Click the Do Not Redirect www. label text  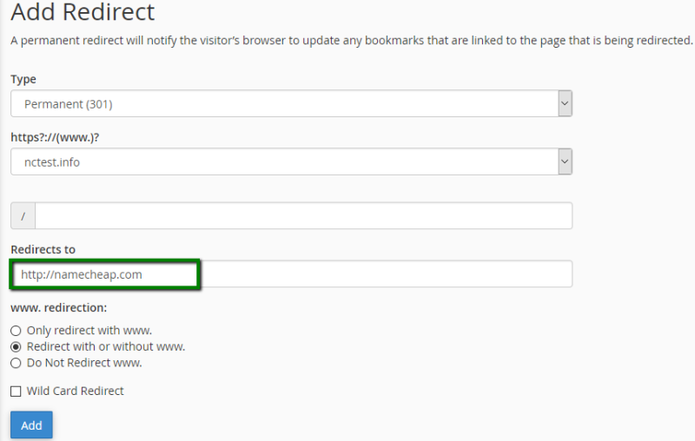[x=84, y=363]
